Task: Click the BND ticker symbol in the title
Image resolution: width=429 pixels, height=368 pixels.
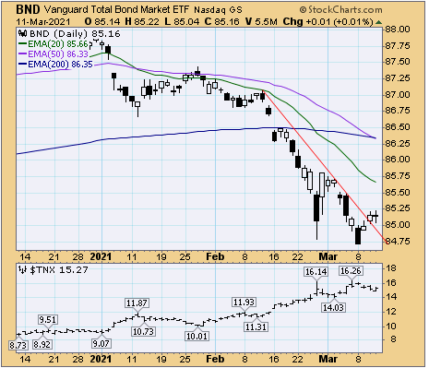Action: tap(28, 9)
